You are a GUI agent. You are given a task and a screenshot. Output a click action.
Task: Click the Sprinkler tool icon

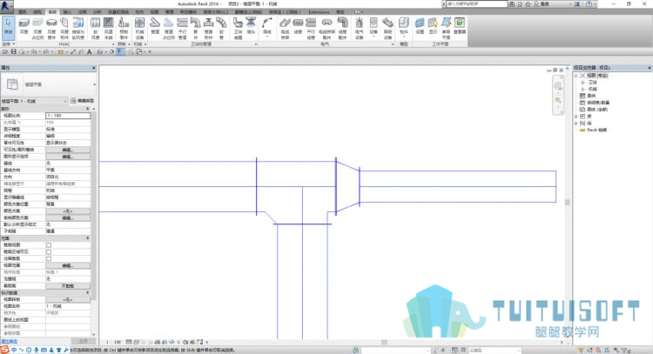[x=251, y=26]
